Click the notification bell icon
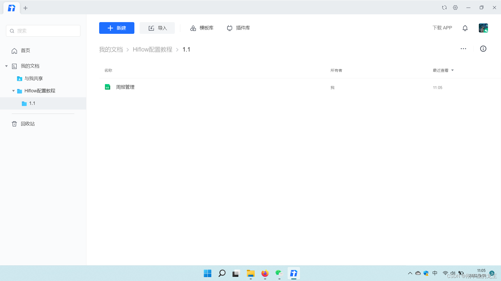Screen dimensions: 501x281 pos(465,28)
